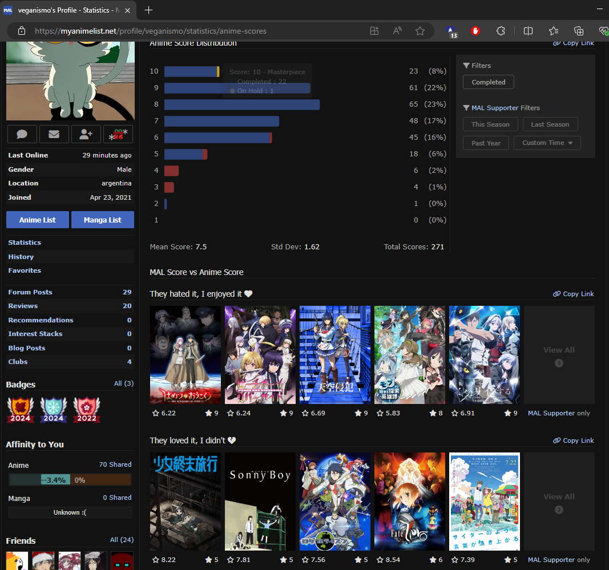Click the comment speech bubble icon
The image size is (609, 570).
tap(22, 134)
